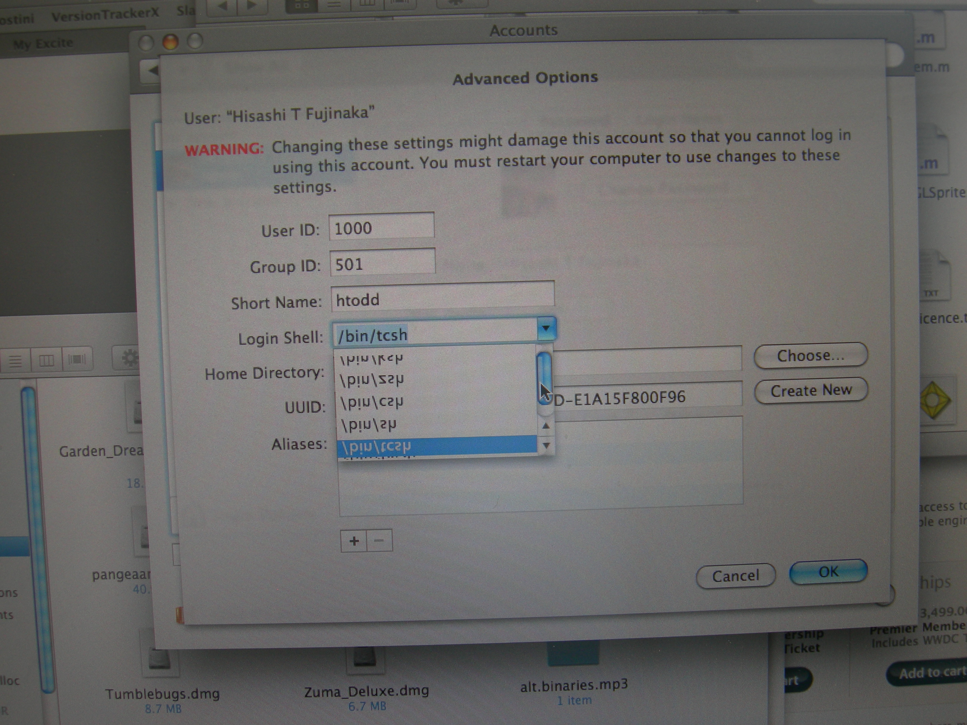Confirm with the OK button
The height and width of the screenshot is (725, 967).
pyautogui.click(x=828, y=571)
